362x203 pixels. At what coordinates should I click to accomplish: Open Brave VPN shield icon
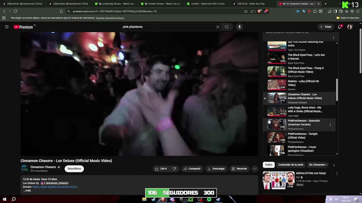(352, 11)
